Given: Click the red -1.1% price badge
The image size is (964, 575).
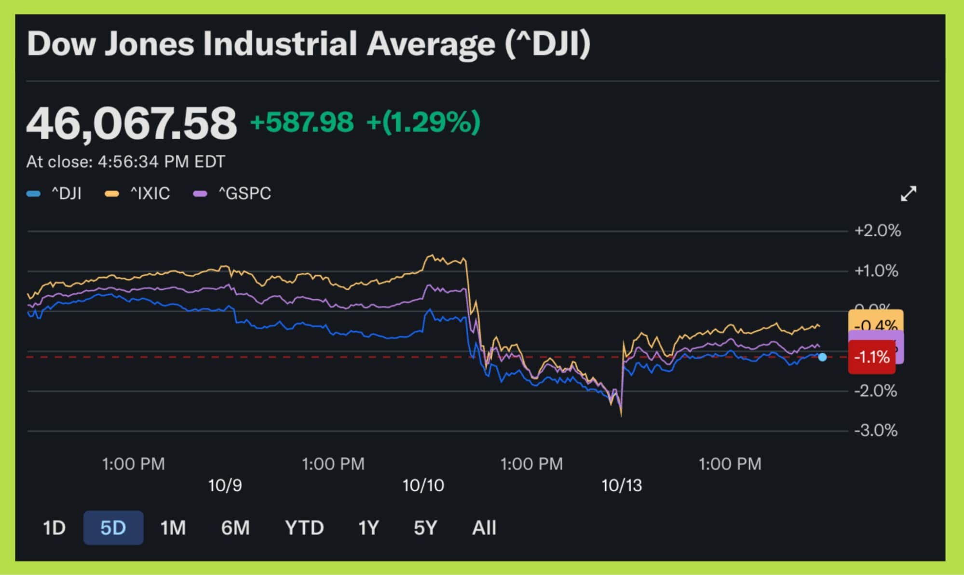Looking at the screenshot, I should point(871,358).
